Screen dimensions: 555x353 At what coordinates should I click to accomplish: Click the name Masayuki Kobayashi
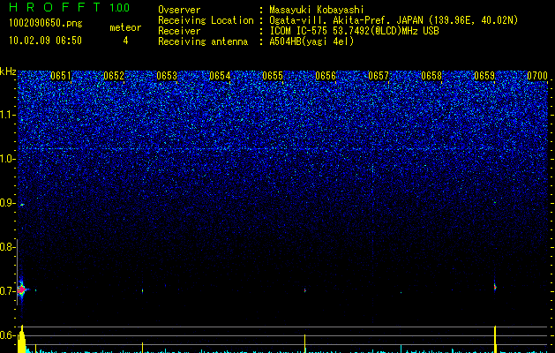[x=317, y=10]
